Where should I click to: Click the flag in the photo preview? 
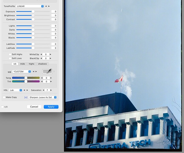[119, 79]
